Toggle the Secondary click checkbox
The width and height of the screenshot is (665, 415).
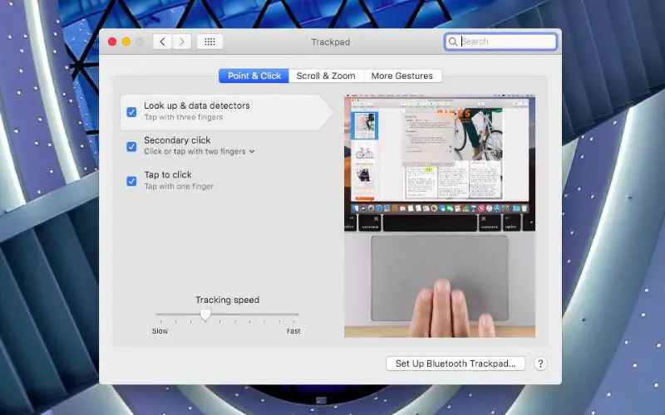pyautogui.click(x=131, y=147)
